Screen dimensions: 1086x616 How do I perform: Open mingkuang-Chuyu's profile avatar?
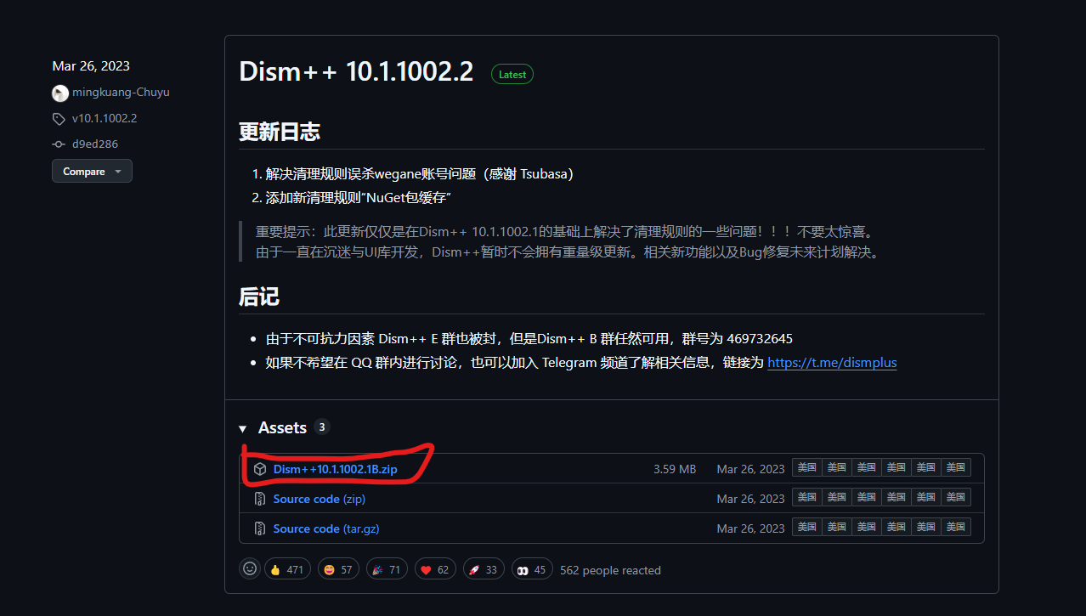60,93
